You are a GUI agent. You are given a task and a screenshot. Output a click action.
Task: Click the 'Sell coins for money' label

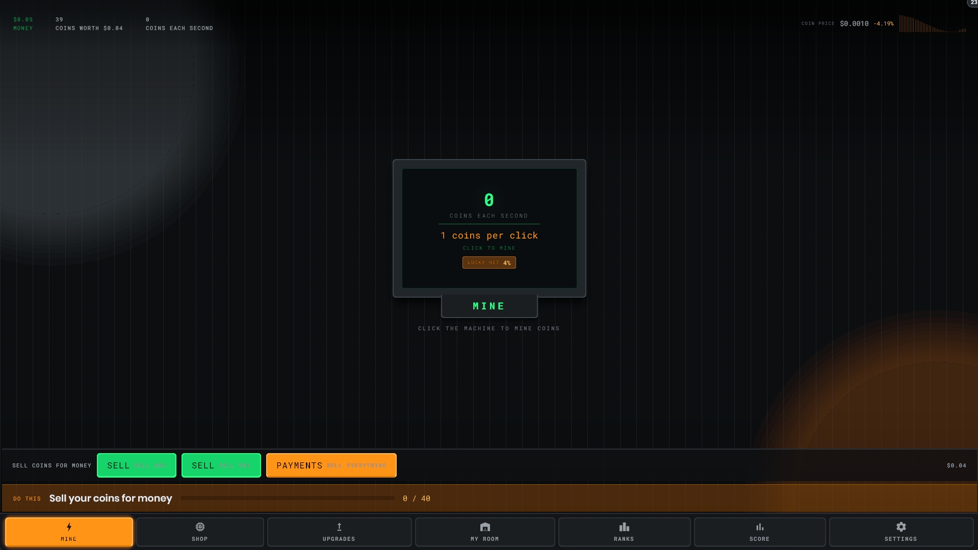(x=52, y=465)
